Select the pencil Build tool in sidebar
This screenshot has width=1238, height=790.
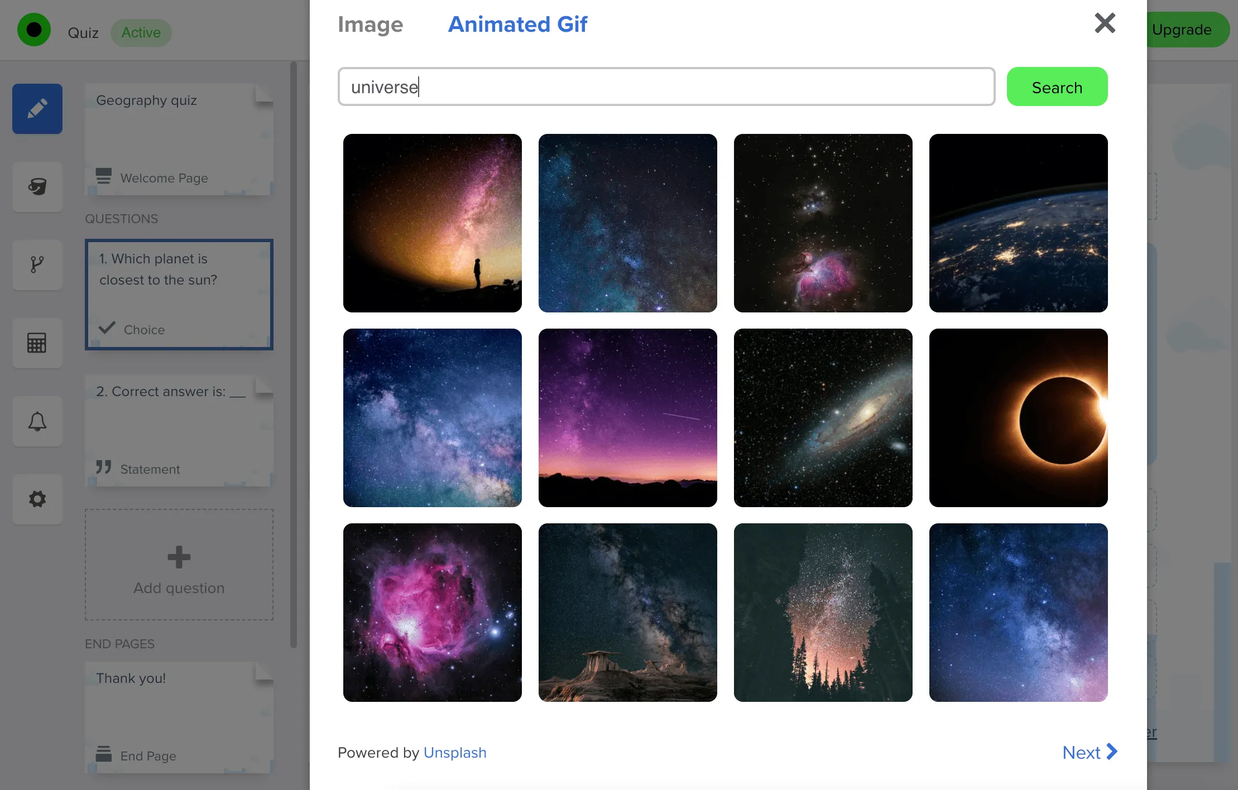[37, 109]
